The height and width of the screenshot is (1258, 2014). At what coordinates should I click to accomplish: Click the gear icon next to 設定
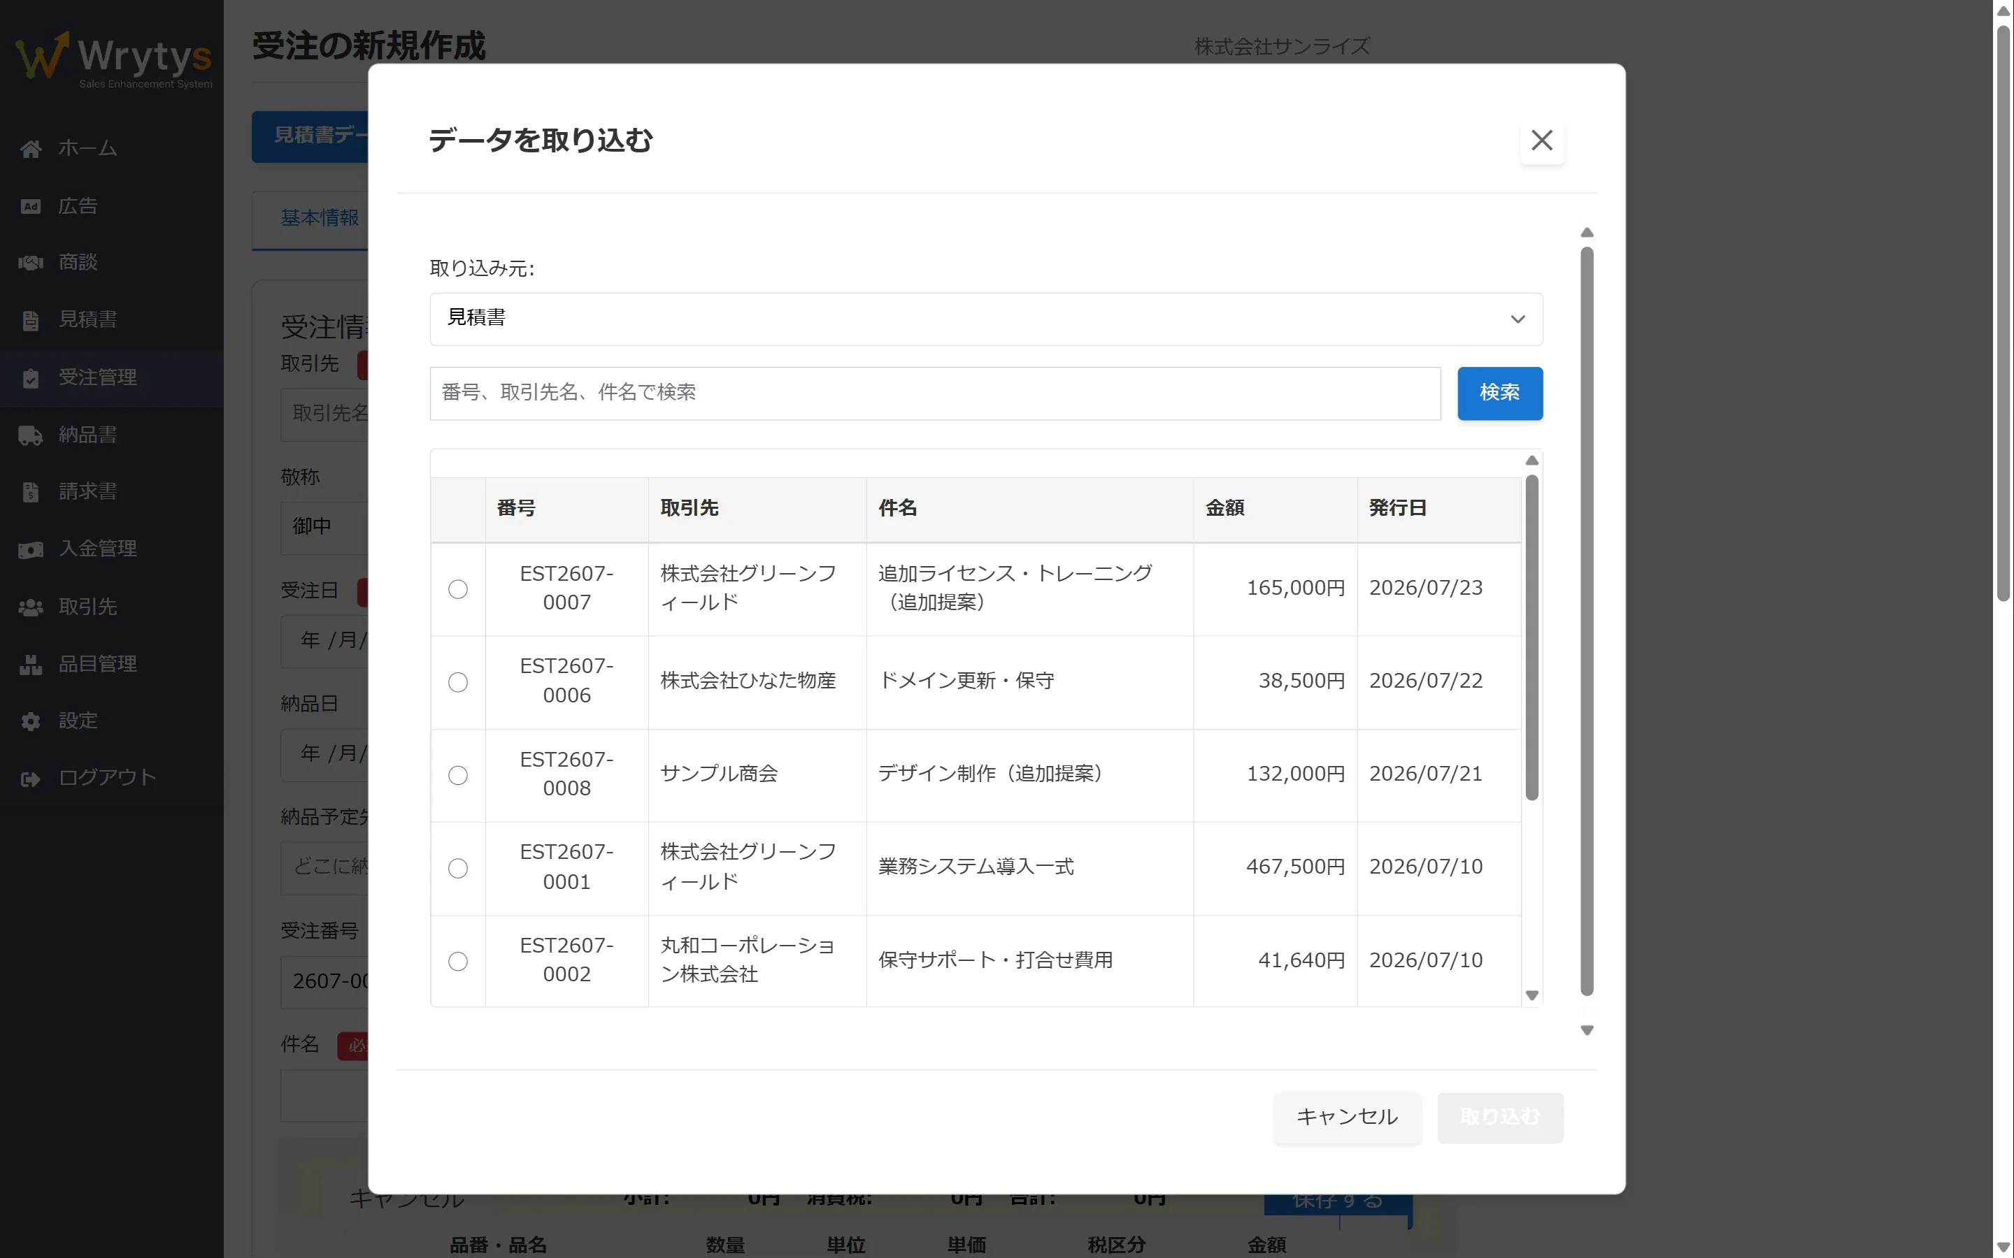coord(31,721)
